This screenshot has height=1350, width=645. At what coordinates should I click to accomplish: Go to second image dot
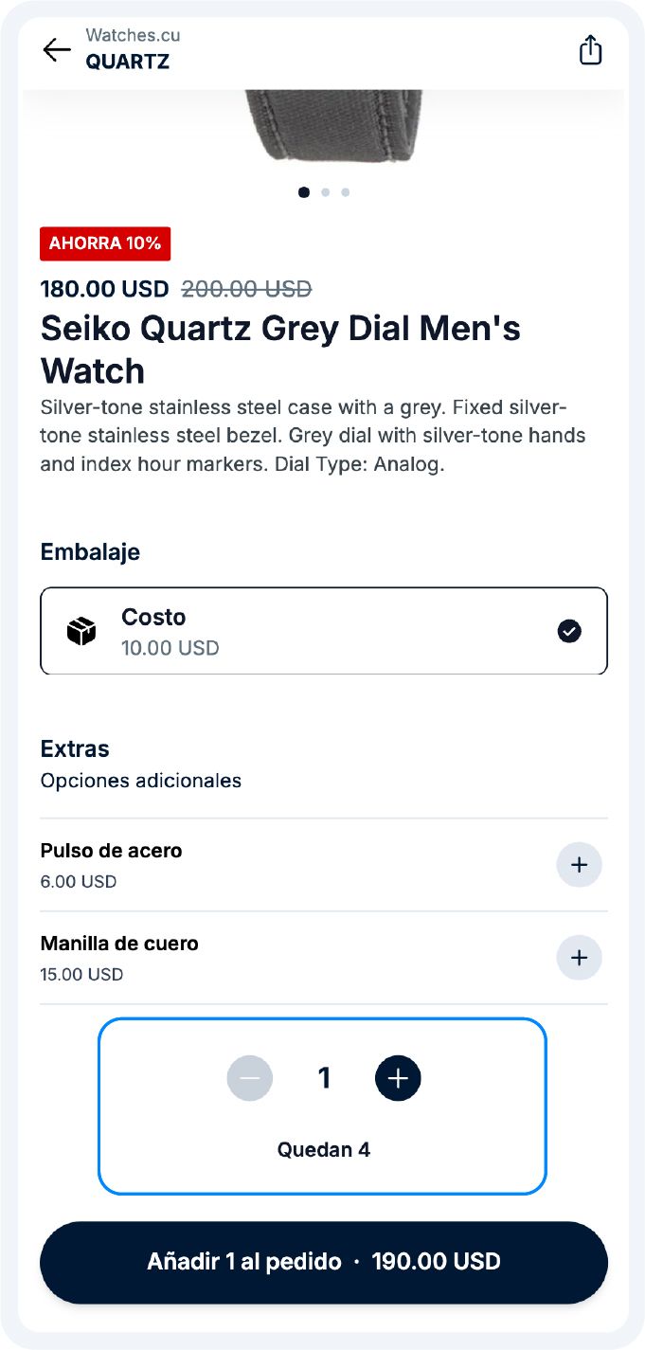[x=326, y=192]
